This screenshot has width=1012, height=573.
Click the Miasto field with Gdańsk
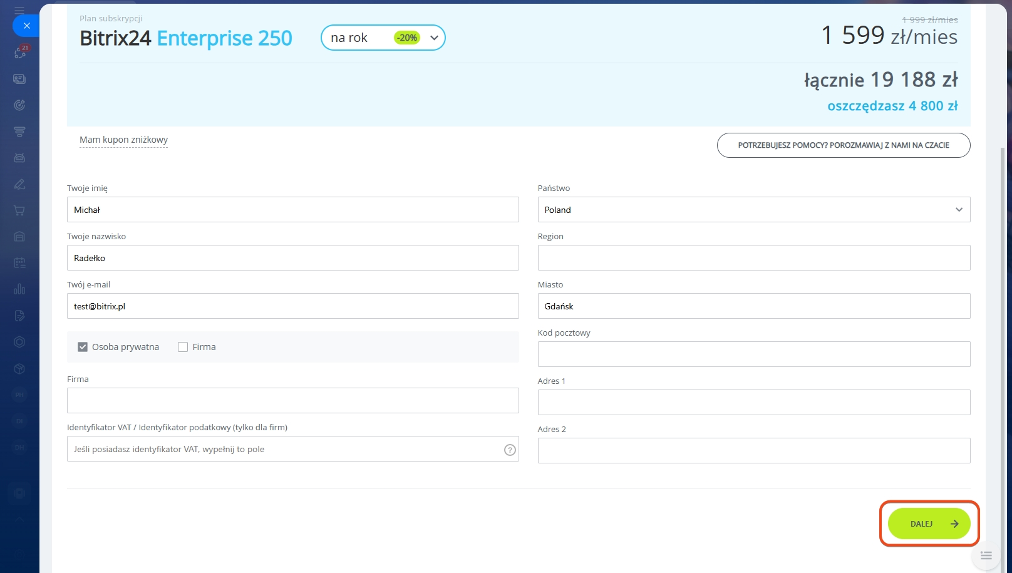point(754,306)
